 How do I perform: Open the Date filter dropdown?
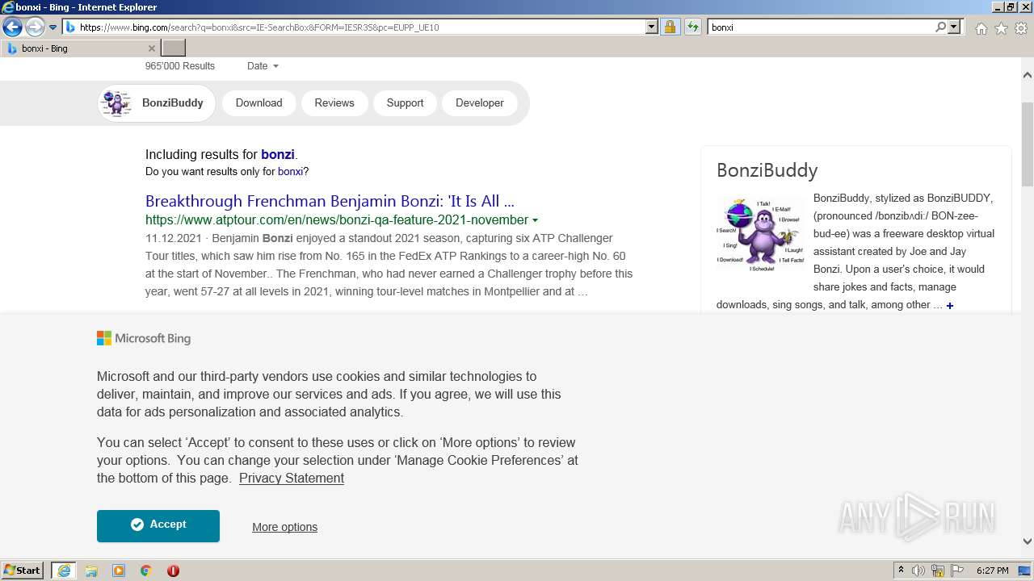click(263, 66)
